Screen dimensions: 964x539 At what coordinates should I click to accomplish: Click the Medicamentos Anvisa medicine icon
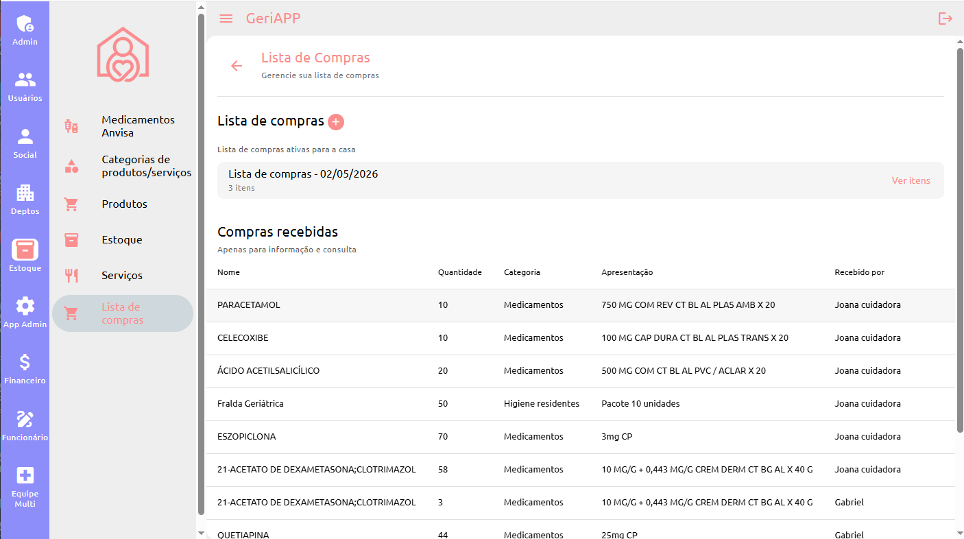tap(71, 126)
